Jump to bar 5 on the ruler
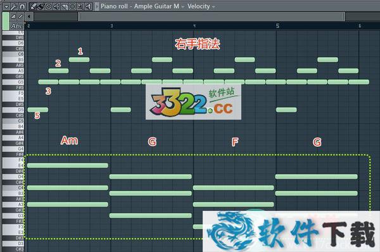 [x=277, y=26]
